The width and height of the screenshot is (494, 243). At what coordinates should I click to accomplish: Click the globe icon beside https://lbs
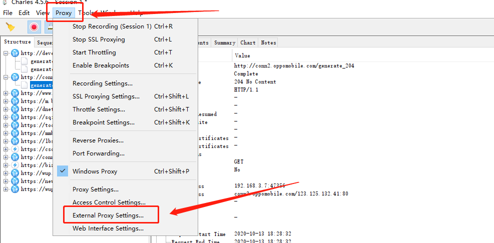coord(15,141)
